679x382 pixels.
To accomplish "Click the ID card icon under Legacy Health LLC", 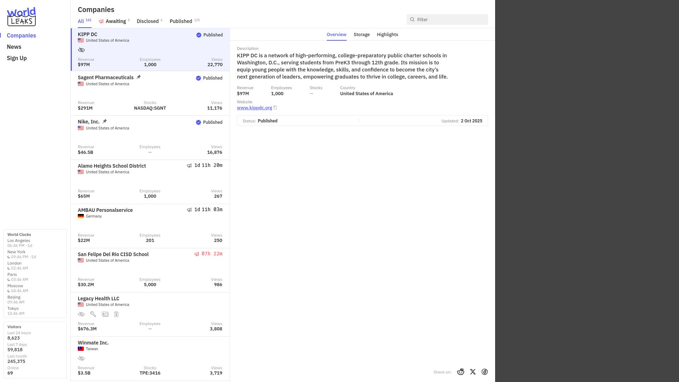I will (x=105, y=314).
